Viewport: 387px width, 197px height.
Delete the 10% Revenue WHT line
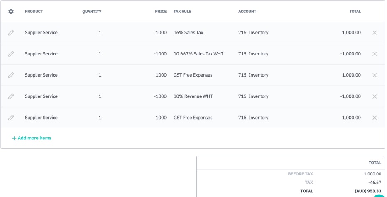coord(375,96)
